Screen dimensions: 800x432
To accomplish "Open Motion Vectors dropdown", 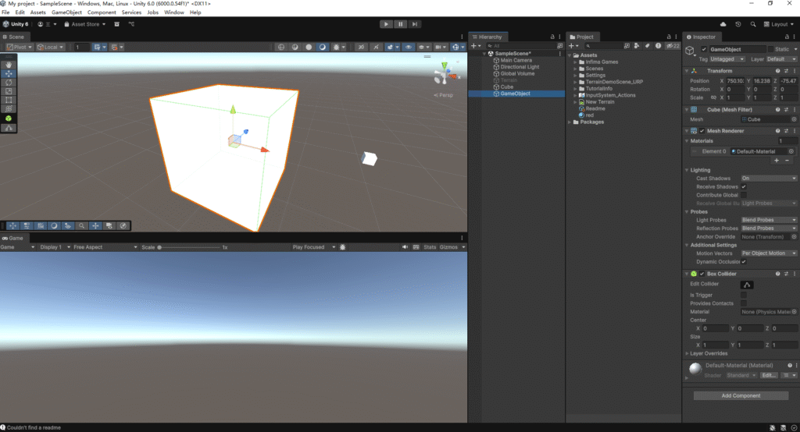I will click(769, 253).
